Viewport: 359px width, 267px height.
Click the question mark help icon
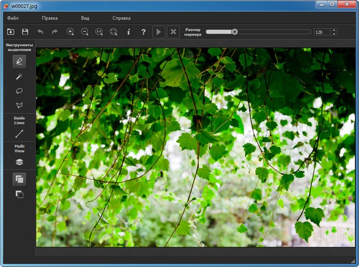[x=143, y=32]
